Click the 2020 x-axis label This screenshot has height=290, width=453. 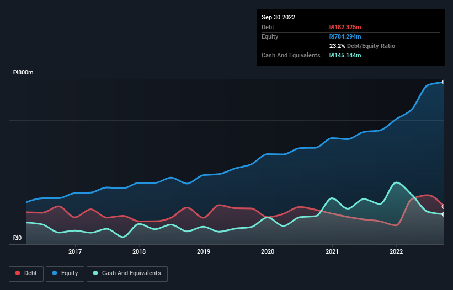pyautogui.click(x=268, y=251)
